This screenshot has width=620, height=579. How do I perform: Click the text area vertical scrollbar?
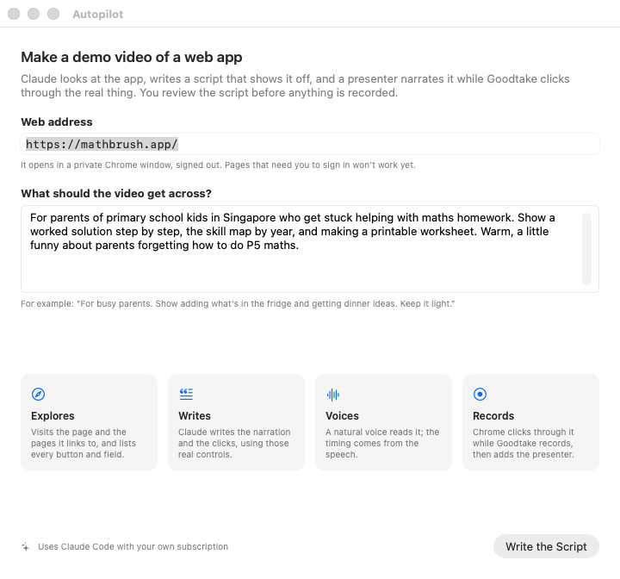click(586, 249)
